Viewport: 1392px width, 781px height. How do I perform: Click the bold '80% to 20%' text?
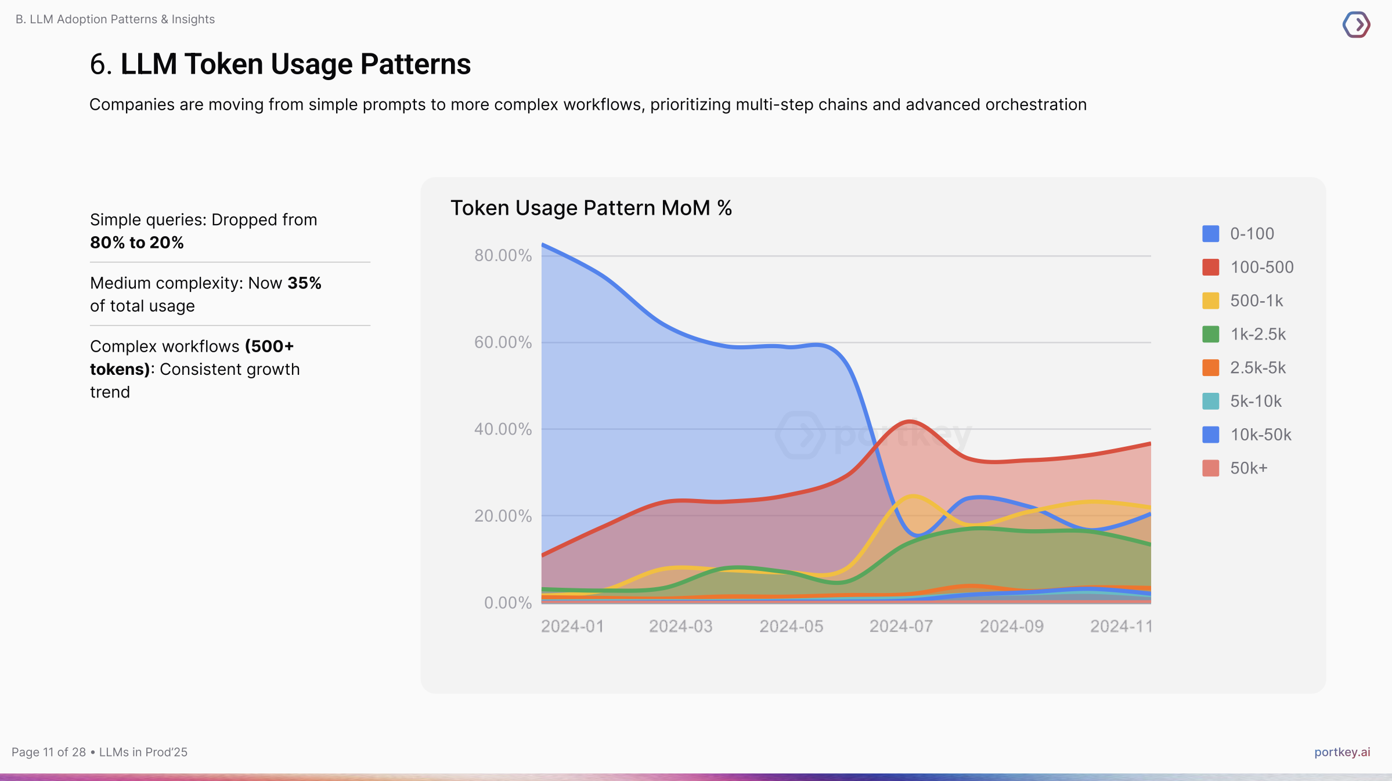pos(137,243)
